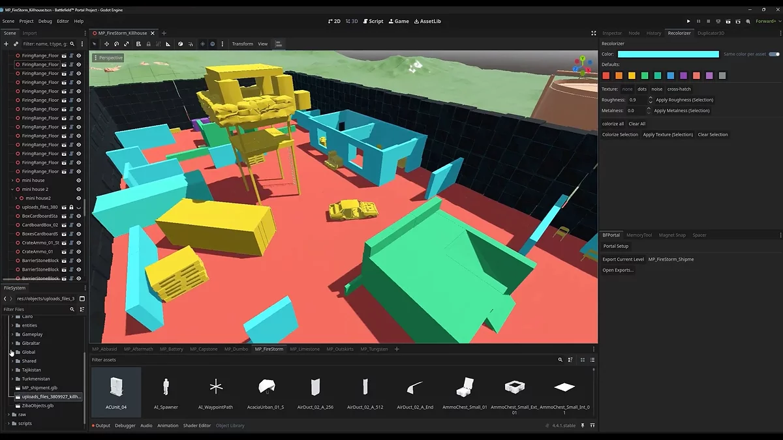Pick the purple default color swatch

[x=683, y=76]
